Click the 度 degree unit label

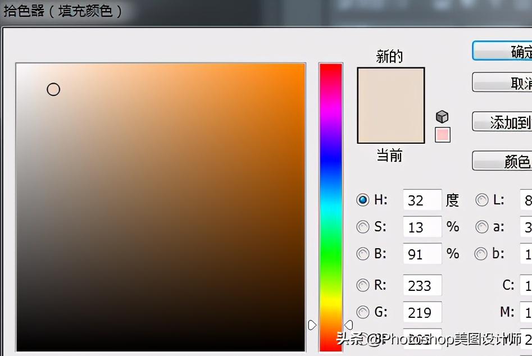point(452,200)
